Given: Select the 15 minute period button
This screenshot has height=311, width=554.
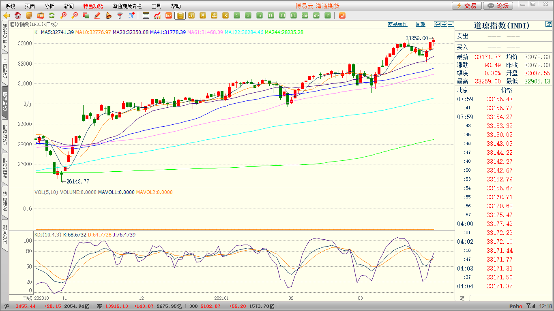Looking at the screenshot, I should coord(271,16).
